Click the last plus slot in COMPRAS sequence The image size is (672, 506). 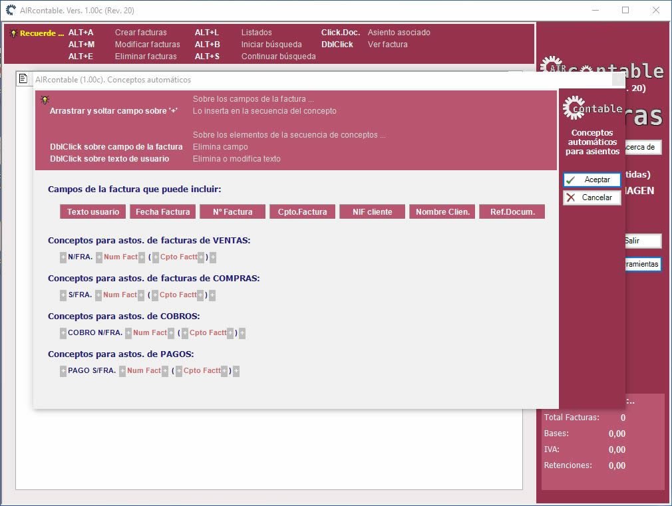click(212, 295)
